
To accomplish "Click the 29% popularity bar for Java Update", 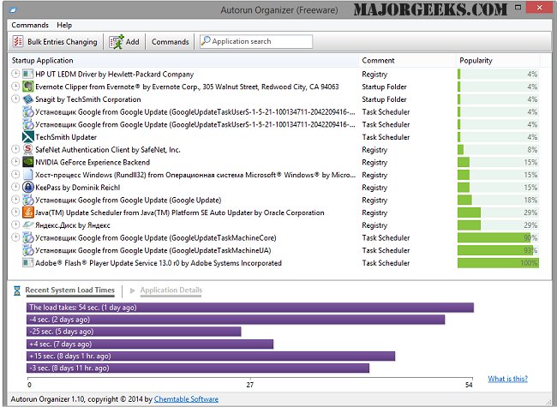I will tap(498, 212).
